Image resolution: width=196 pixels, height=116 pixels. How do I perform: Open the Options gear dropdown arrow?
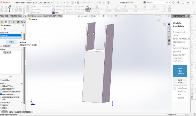pos(111,3)
